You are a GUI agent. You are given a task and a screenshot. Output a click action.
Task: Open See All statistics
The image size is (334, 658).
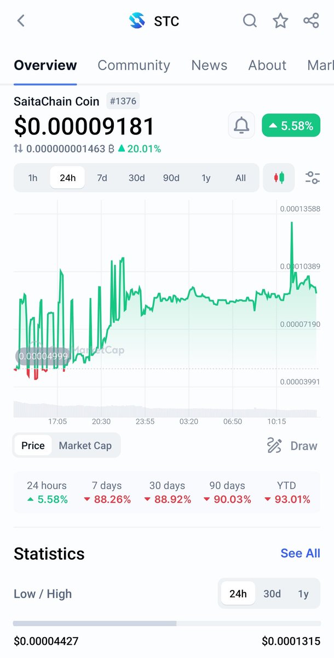[300, 553]
